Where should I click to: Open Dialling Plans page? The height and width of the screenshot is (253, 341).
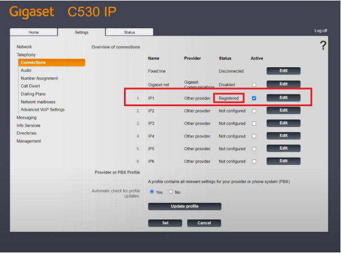pos(33,94)
